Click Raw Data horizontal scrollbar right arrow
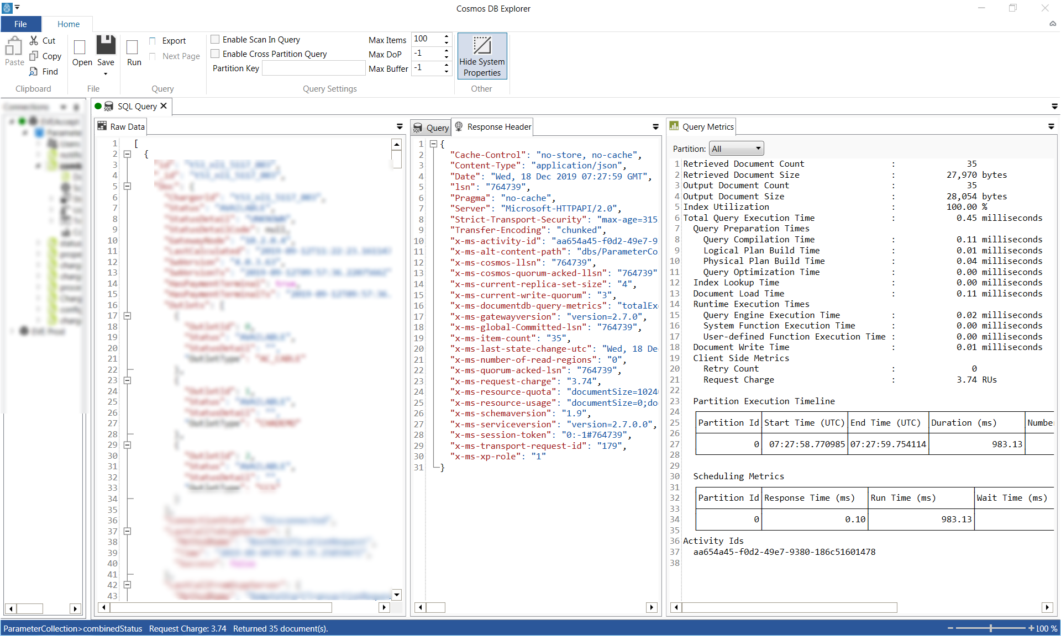 pos(384,607)
